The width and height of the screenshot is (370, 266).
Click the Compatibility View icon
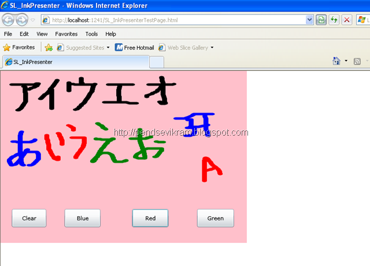321,20
